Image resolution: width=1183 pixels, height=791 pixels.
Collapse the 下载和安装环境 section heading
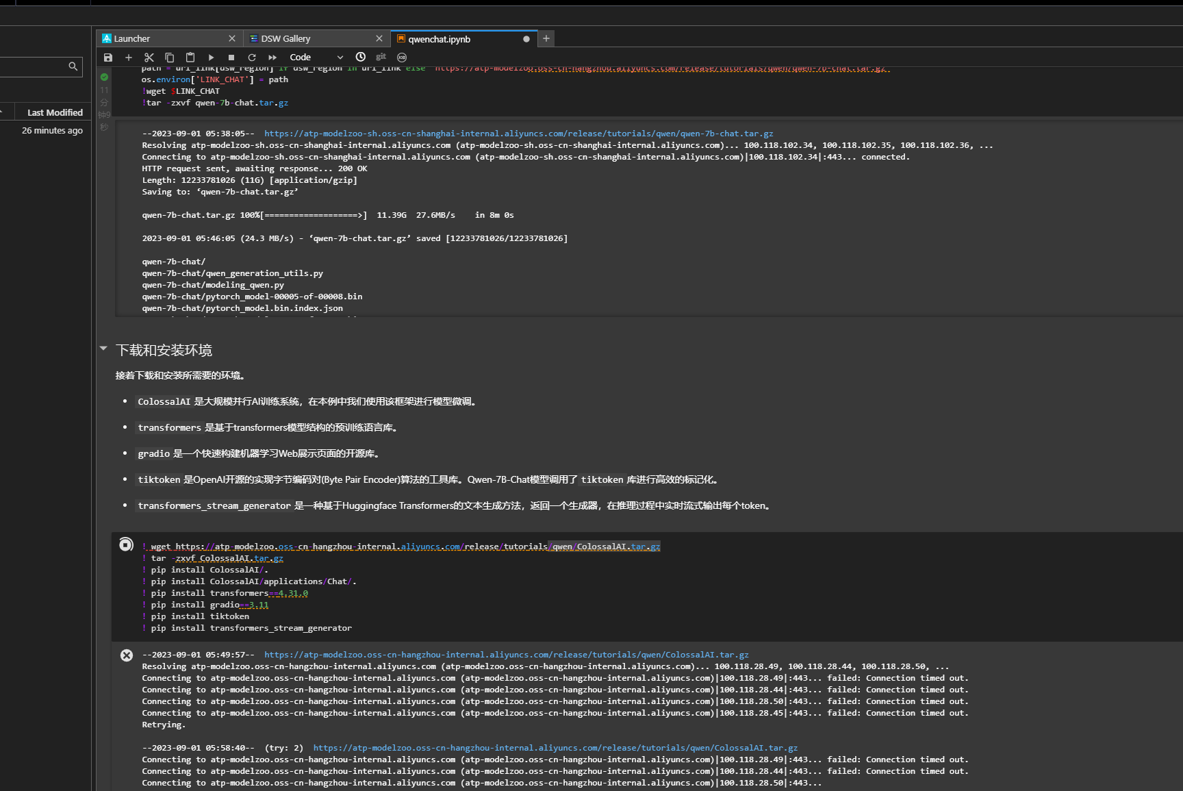[103, 349]
